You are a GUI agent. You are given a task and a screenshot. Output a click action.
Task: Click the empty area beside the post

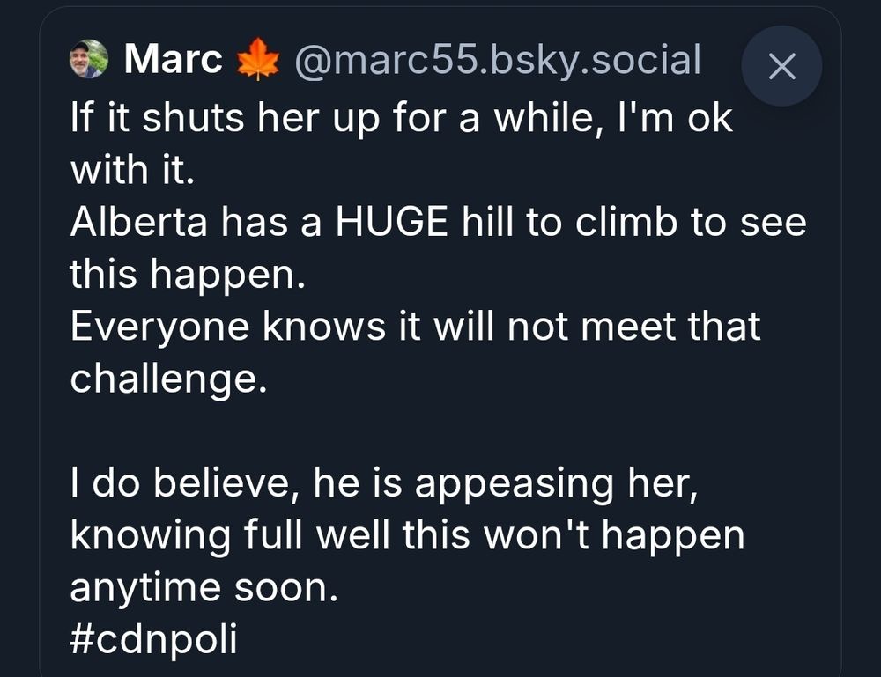point(18,352)
